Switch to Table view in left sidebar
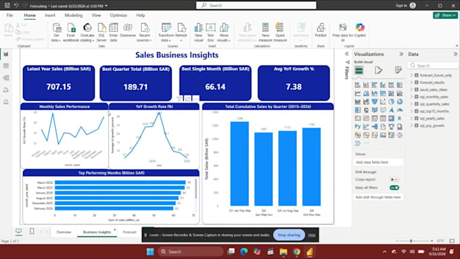The image size is (460, 259). (x=6, y=66)
